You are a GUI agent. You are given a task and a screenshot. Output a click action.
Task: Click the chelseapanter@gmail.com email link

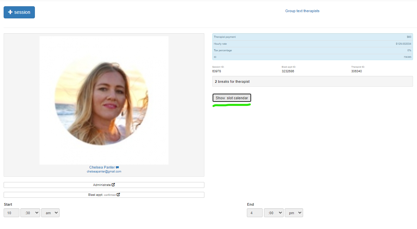click(x=104, y=172)
